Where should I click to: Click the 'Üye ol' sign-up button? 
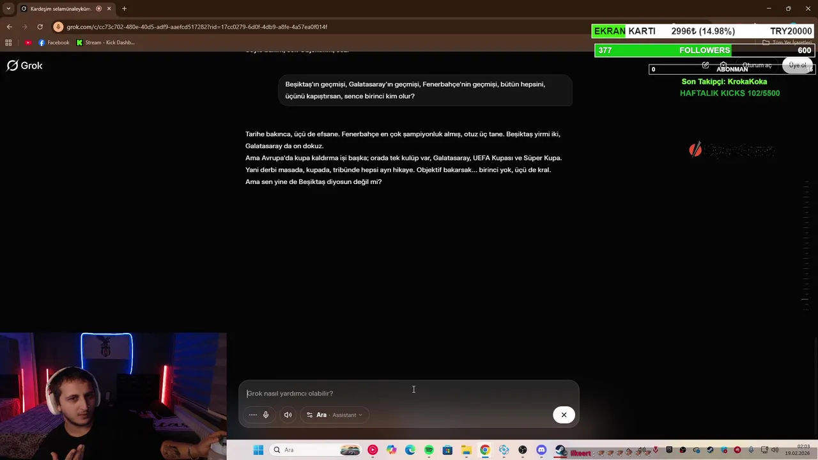[x=798, y=65]
